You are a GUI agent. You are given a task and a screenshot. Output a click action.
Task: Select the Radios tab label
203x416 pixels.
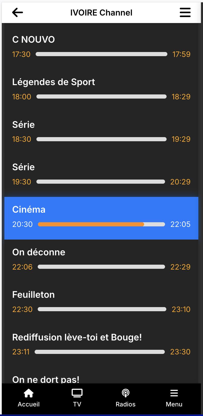click(126, 404)
